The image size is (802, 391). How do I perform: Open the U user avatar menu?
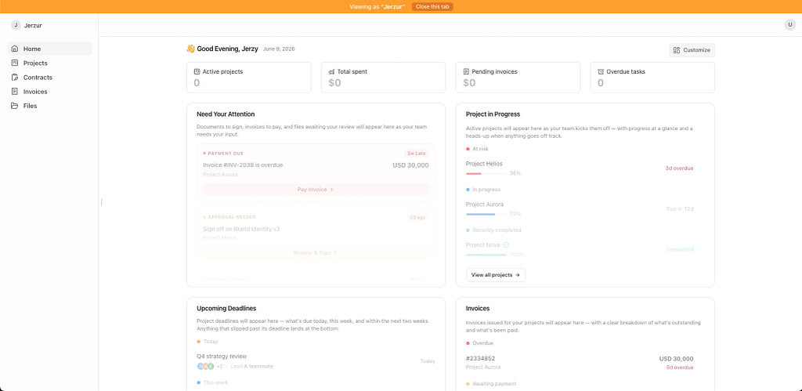pyautogui.click(x=790, y=24)
